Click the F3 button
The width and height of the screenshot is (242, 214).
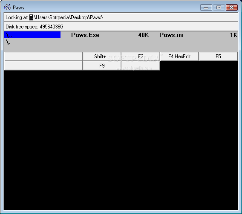pos(141,56)
